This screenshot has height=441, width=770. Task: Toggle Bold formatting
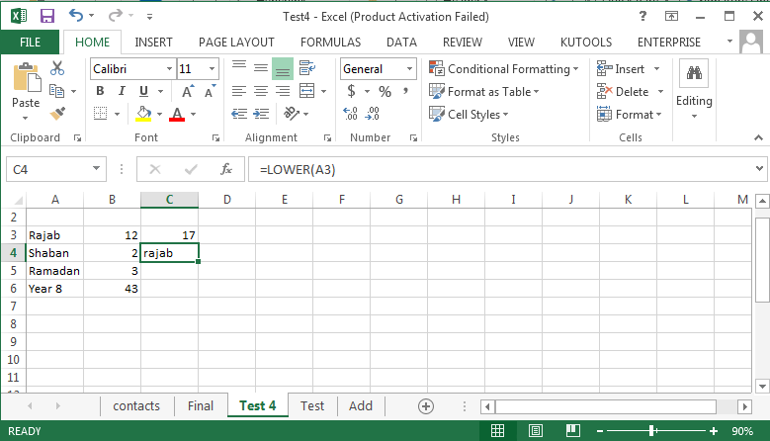tap(100, 91)
